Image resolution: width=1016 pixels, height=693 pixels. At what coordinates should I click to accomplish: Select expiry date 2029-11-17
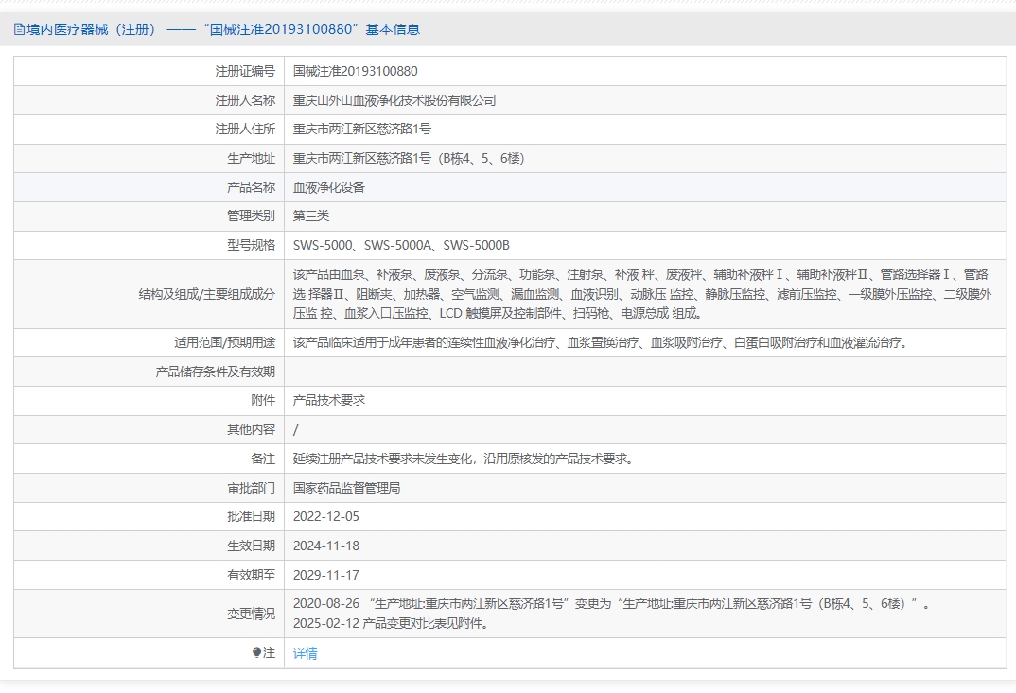[x=326, y=575]
